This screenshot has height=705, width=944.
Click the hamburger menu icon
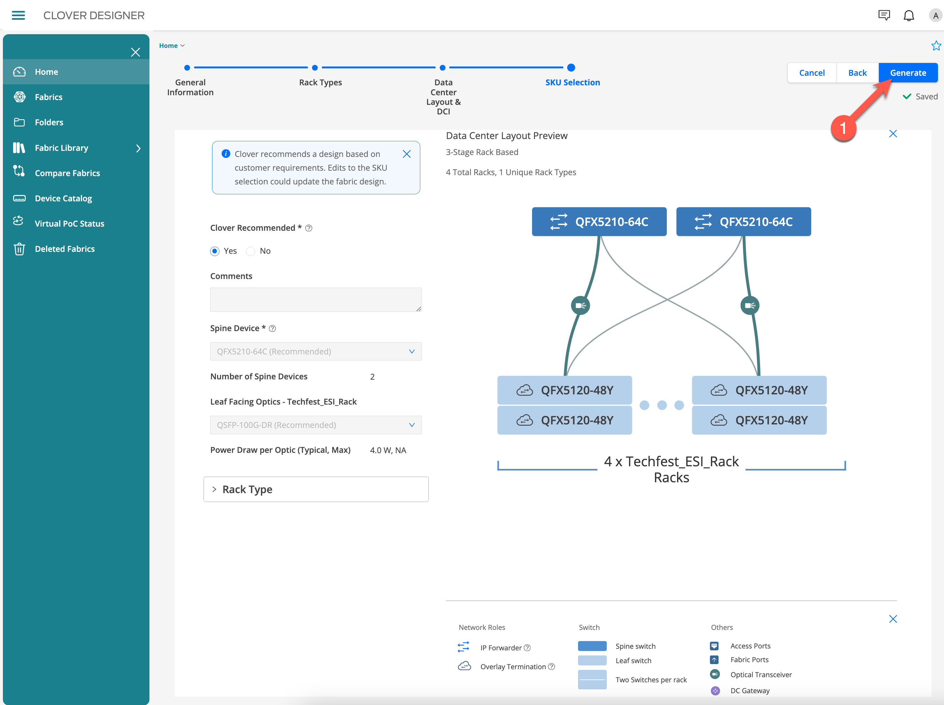pyautogui.click(x=18, y=15)
